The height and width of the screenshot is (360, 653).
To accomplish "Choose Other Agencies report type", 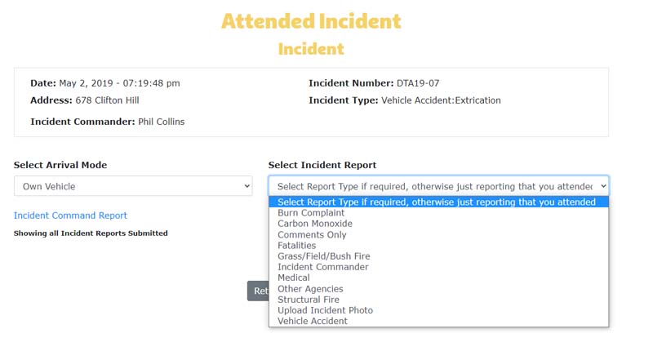I will (310, 289).
